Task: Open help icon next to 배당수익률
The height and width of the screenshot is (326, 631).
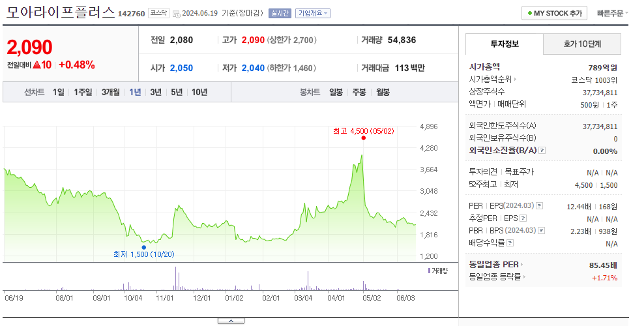Action: click(x=510, y=243)
